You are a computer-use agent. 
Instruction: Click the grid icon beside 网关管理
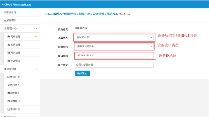(x=9, y=53)
